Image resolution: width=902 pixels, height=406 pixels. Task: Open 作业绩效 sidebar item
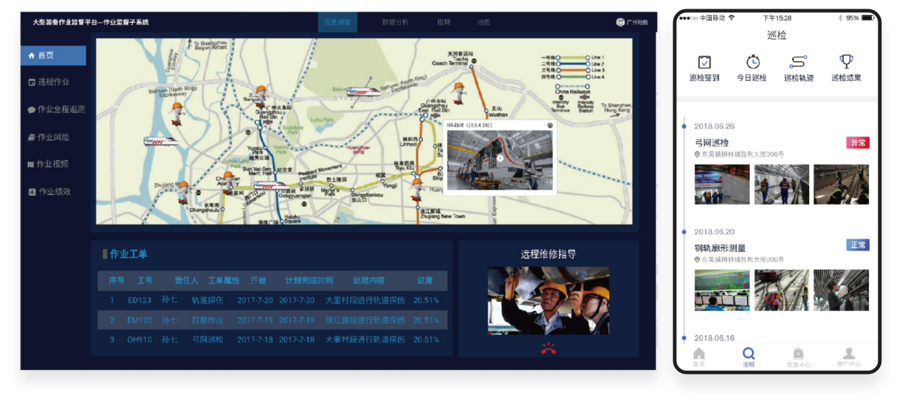click(x=53, y=192)
